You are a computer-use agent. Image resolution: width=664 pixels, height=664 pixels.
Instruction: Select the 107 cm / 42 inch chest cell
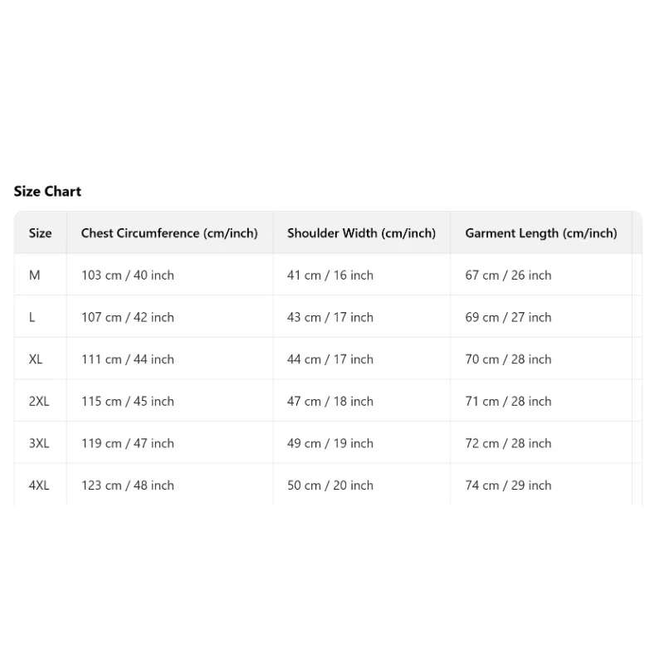[128, 317]
